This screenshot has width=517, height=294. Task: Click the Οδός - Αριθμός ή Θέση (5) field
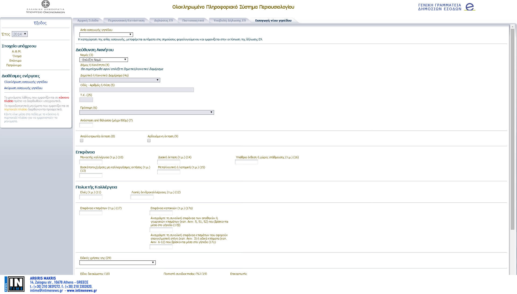tap(137, 90)
